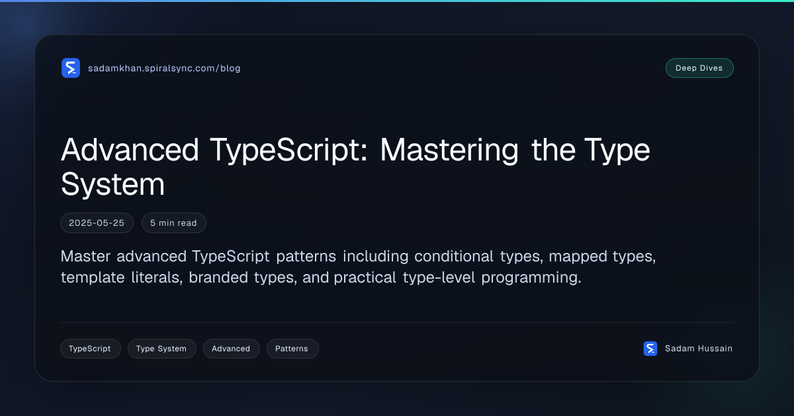Select the TypeScript tag
Image resolution: width=794 pixels, height=416 pixels.
coord(91,349)
